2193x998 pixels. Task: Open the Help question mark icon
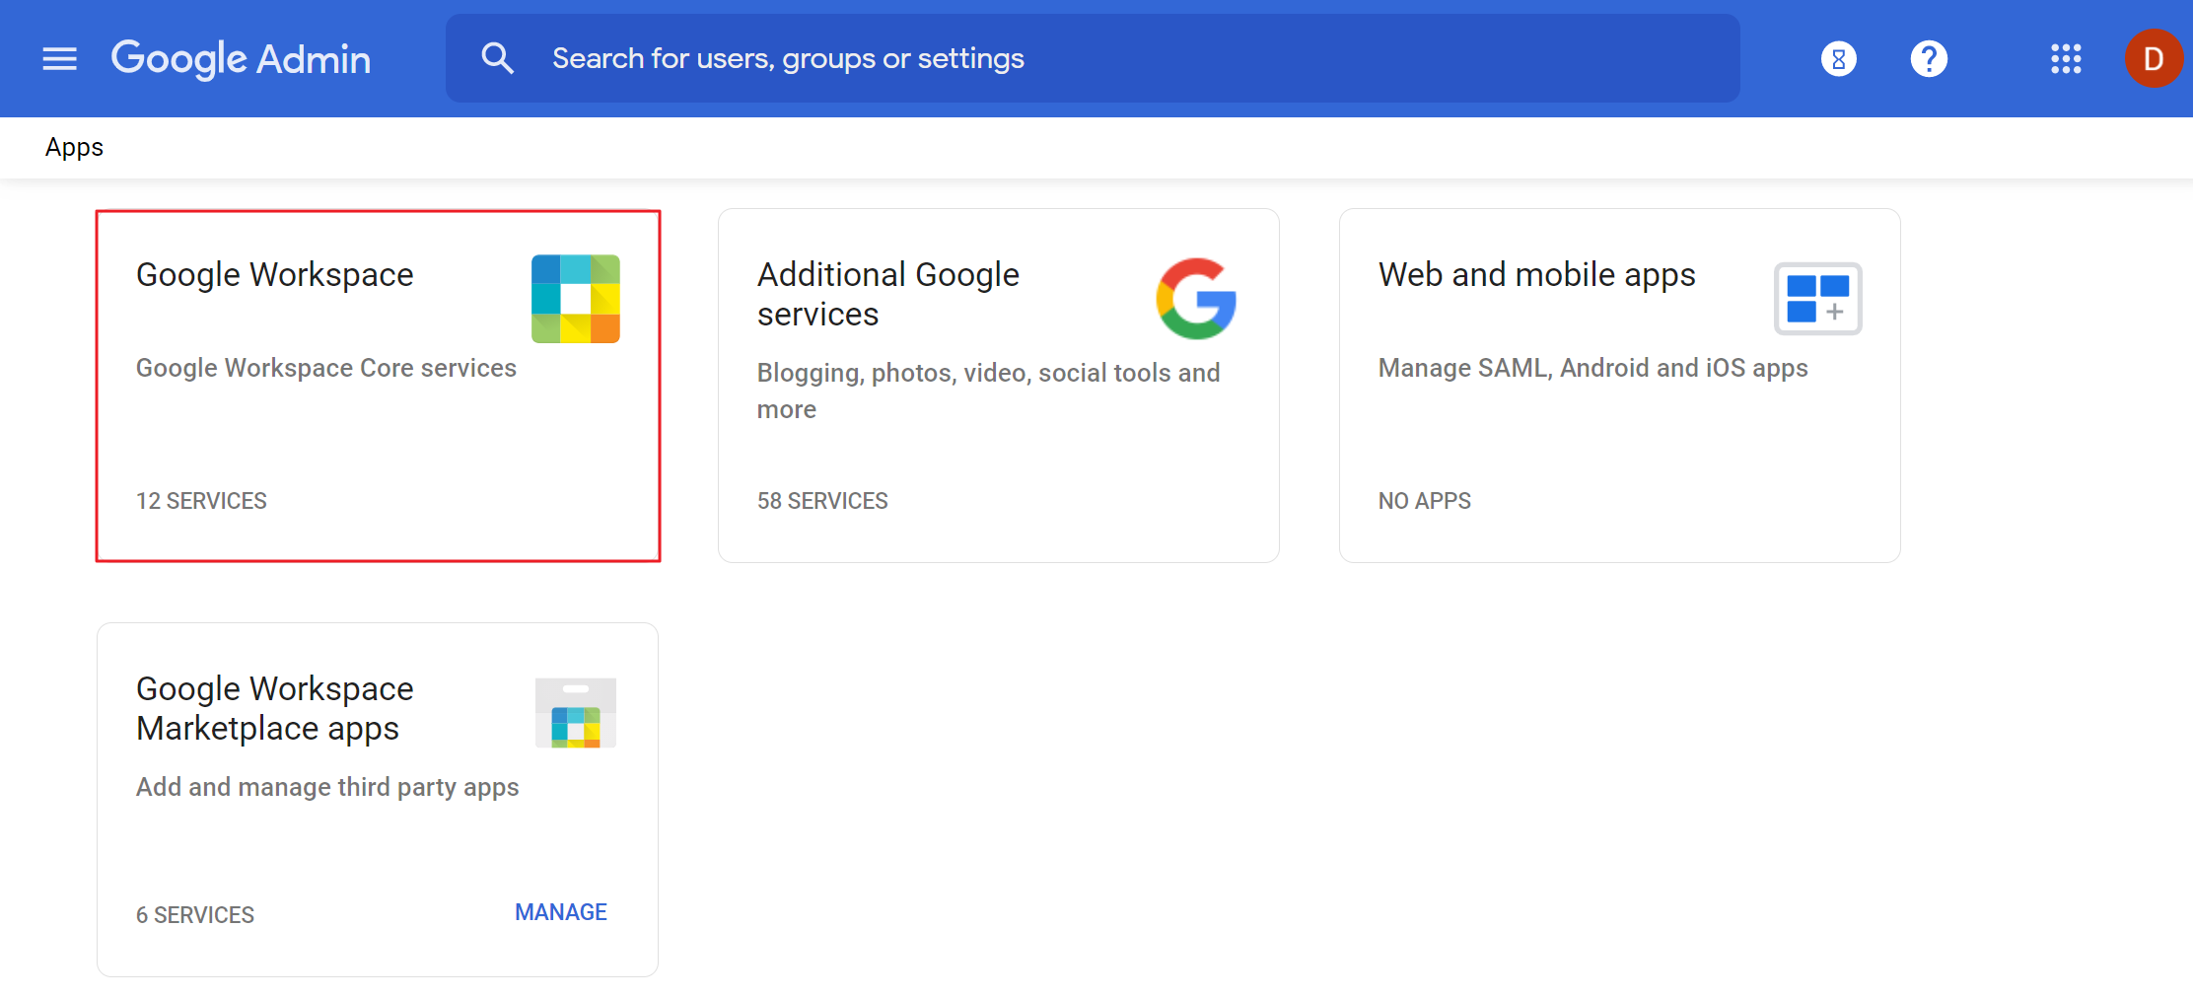(x=1929, y=59)
